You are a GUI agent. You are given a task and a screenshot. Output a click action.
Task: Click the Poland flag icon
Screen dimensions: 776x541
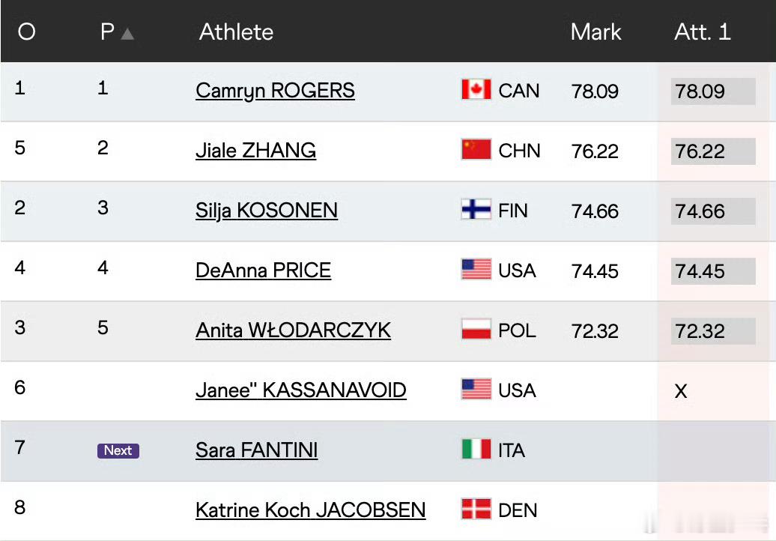476,329
